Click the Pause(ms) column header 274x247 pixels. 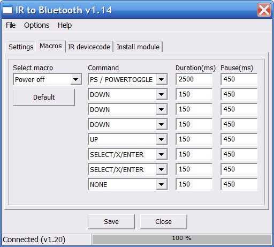(237, 68)
